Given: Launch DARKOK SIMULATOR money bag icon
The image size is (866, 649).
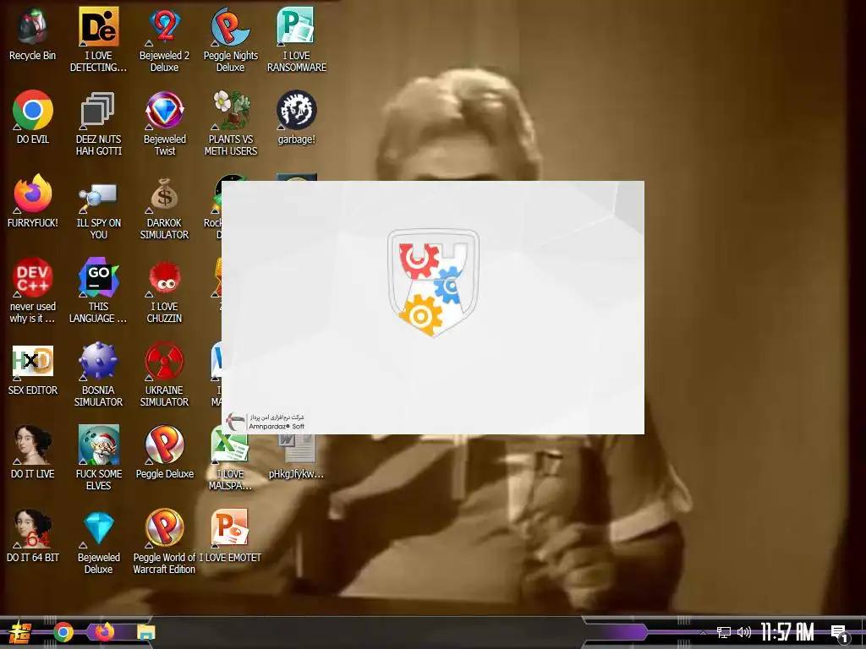Looking at the screenshot, I should [165, 194].
